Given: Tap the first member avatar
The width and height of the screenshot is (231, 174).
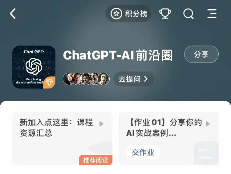Looking at the screenshot, I should click(68, 79).
